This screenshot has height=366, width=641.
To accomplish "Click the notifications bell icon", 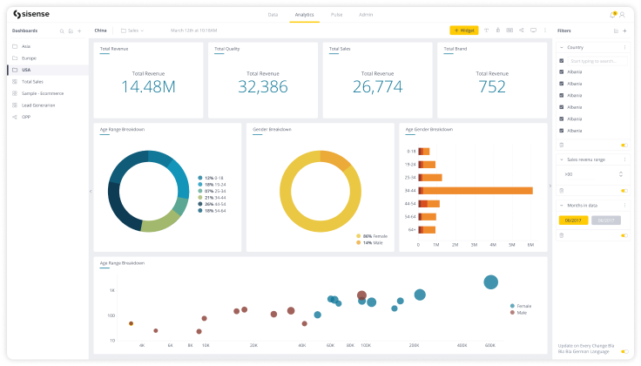I will pos(613,15).
